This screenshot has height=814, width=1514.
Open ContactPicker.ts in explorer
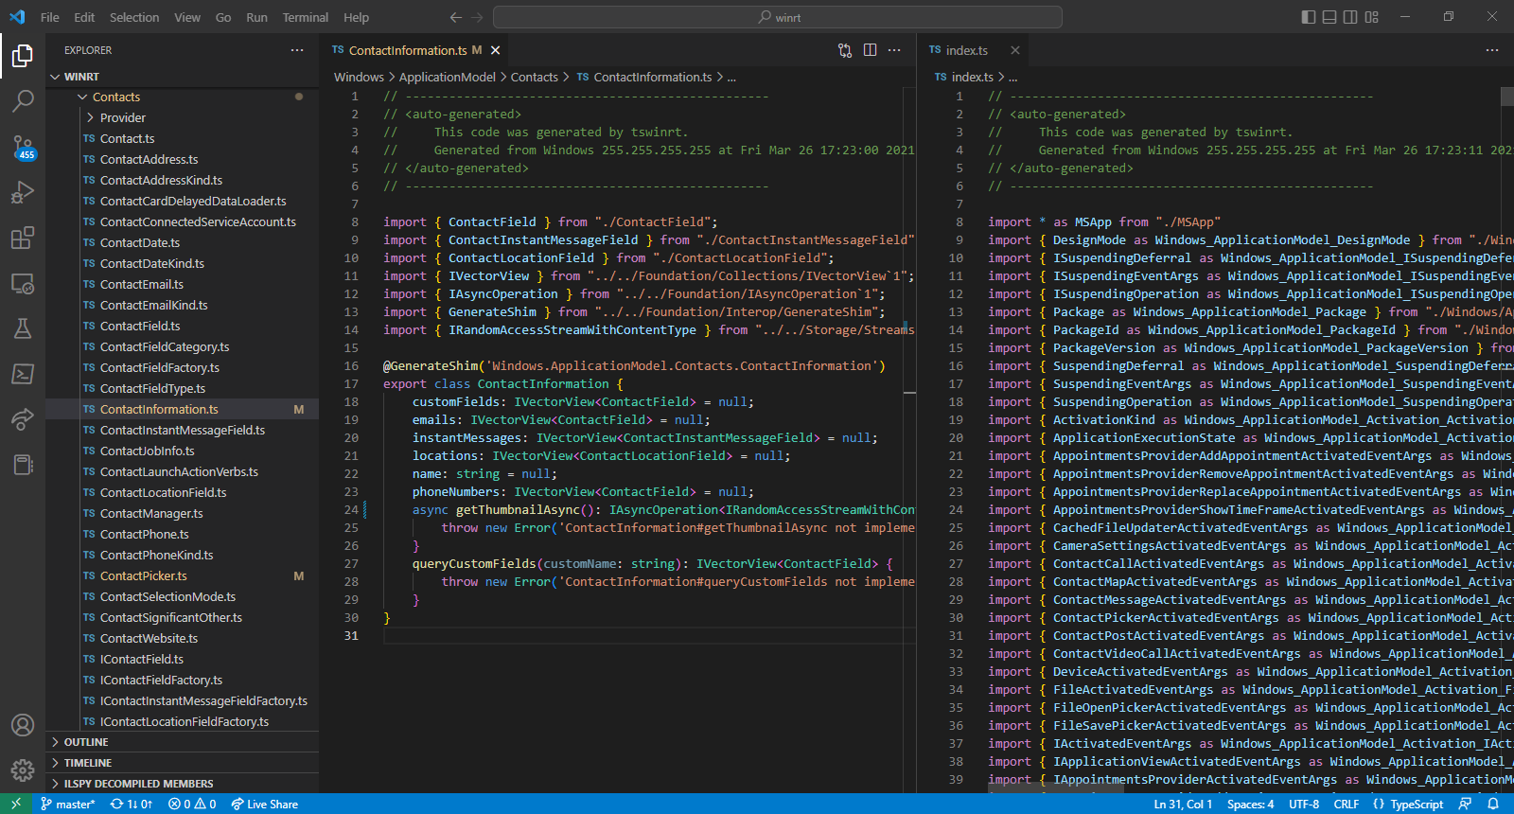pos(183,575)
